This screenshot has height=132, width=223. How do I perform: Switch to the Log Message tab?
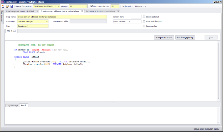[12, 105]
